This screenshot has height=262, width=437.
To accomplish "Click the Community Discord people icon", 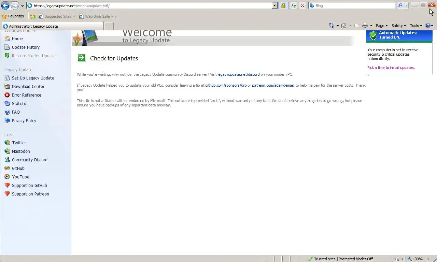I will point(7,160).
